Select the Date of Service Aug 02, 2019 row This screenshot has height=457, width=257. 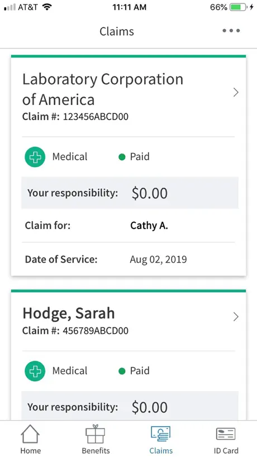[128, 259]
